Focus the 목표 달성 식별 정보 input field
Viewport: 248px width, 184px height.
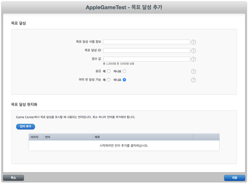(x=146, y=42)
